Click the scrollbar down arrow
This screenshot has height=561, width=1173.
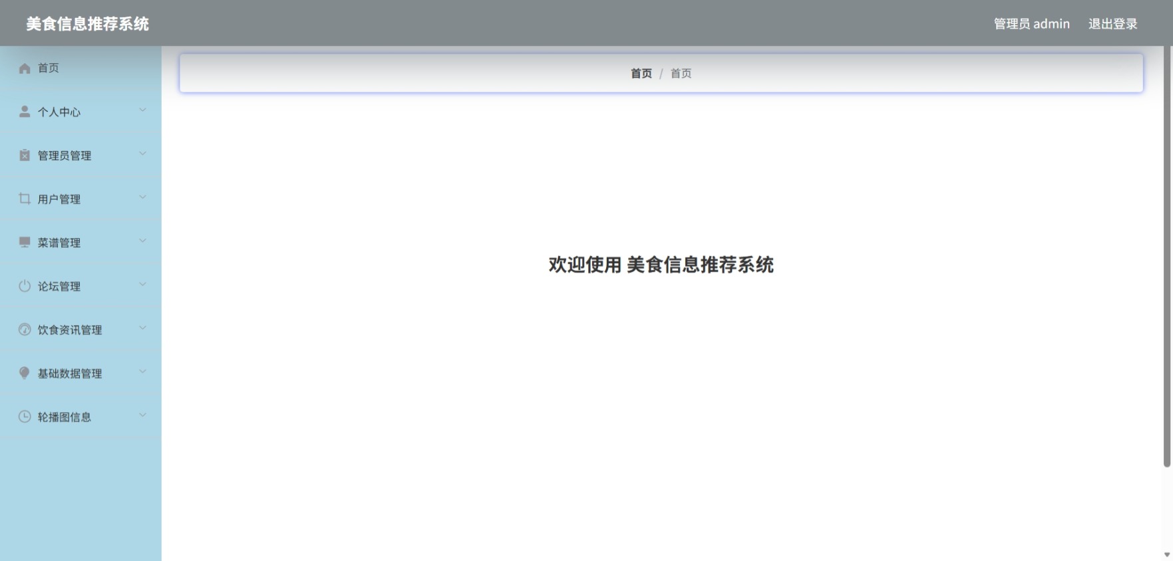tap(1167, 554)
